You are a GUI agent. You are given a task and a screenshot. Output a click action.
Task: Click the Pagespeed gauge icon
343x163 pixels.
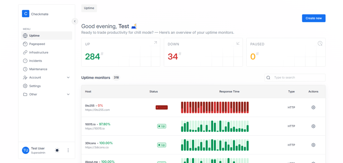click(x=25, y=44)
